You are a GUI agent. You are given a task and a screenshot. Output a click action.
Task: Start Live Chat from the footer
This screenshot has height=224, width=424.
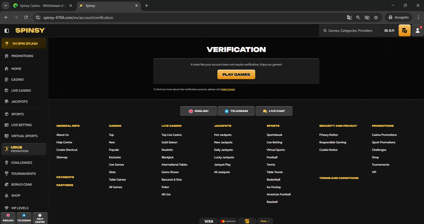click(274, 111)
